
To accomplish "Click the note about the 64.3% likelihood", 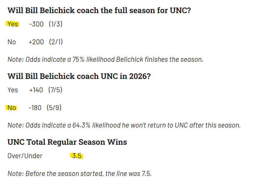I will [x=124, y=125].
